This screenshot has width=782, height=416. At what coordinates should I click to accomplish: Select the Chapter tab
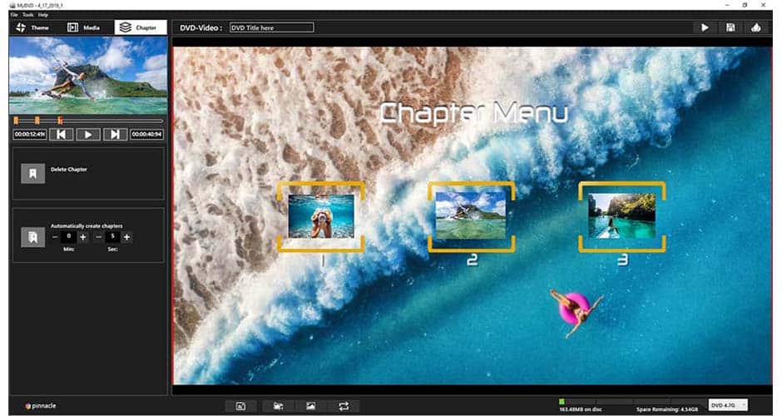pos(140,27)
